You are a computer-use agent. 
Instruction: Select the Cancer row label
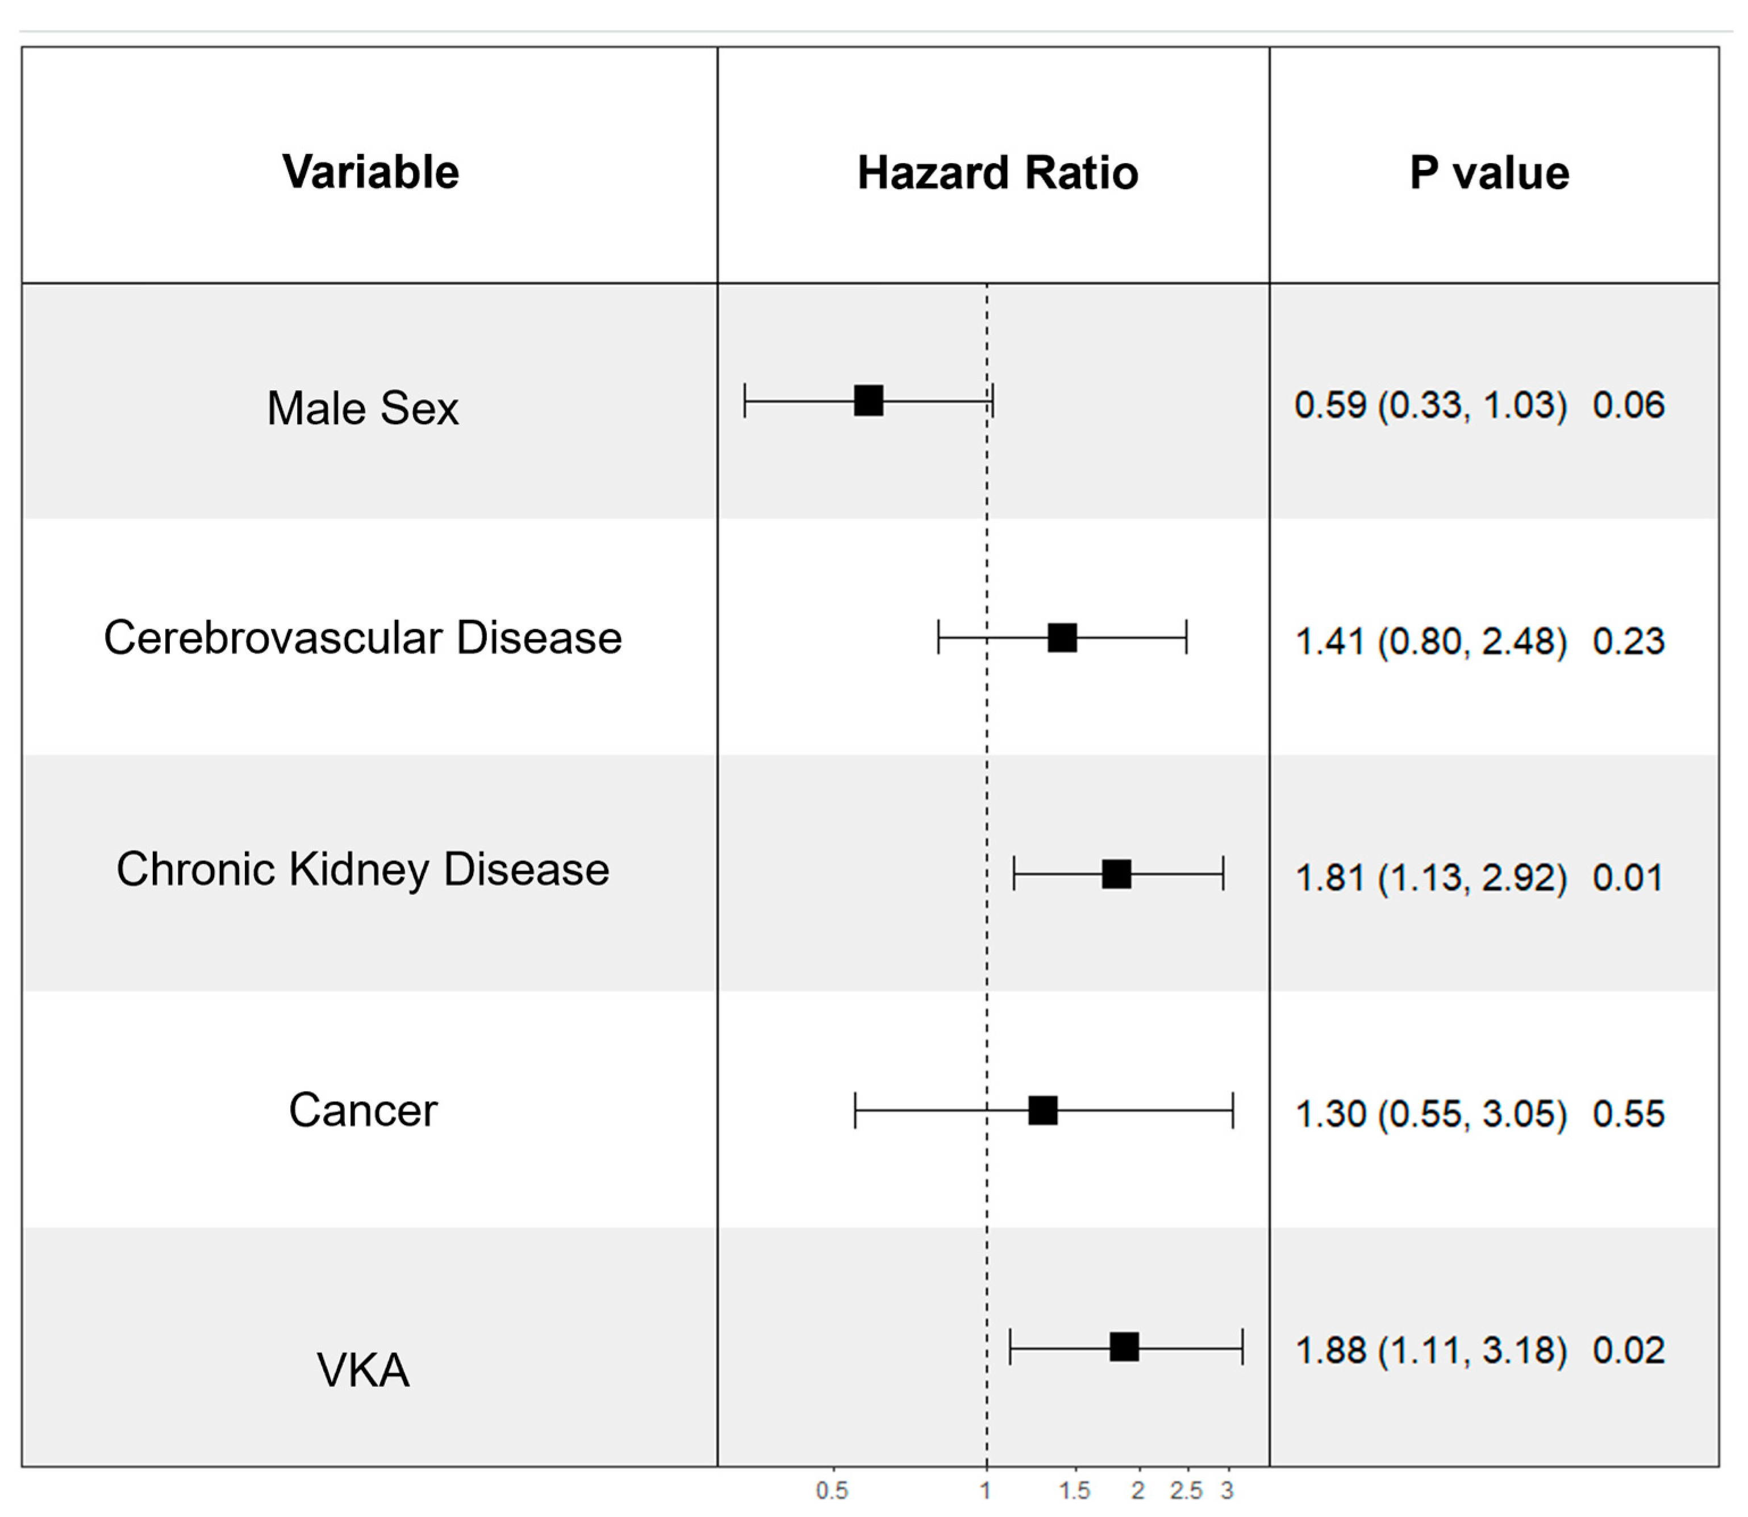point(362,1110)
